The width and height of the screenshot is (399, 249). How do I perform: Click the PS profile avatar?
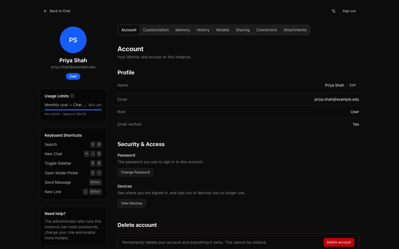(73, 40)
